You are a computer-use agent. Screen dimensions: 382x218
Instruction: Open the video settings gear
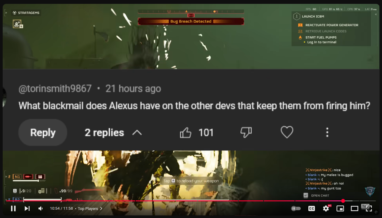pos(326,208)
